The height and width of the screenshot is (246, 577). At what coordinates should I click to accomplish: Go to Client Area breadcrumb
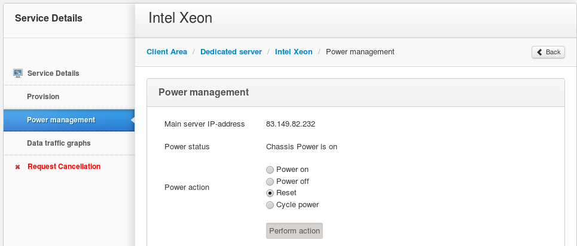coord(167,52)
